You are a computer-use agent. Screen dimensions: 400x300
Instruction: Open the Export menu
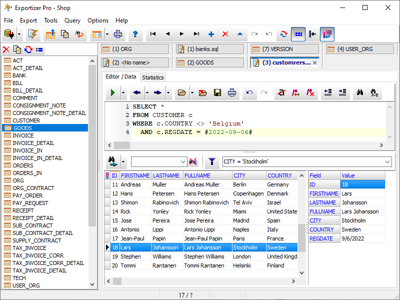28,20
